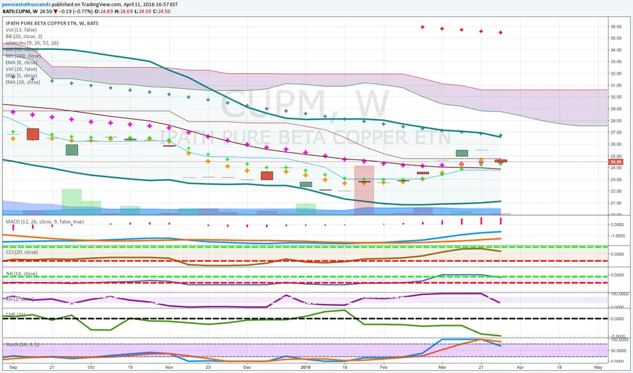The width and height of the screenshot is (633, 373).
Task: Click the 26.00 price axis label
Action: pos(616,144)
